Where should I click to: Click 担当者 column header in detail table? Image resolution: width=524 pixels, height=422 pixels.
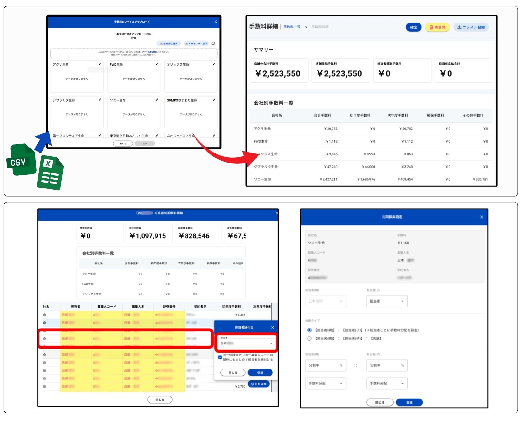point(75,307)
